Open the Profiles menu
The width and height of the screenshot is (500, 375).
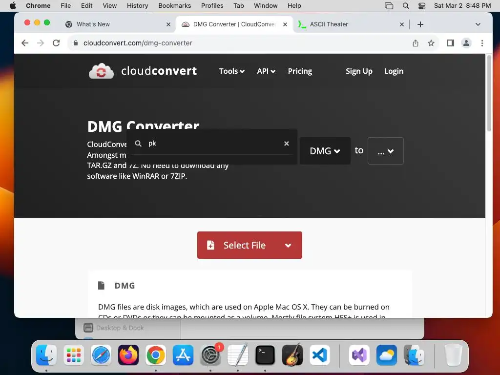(212, 6)
